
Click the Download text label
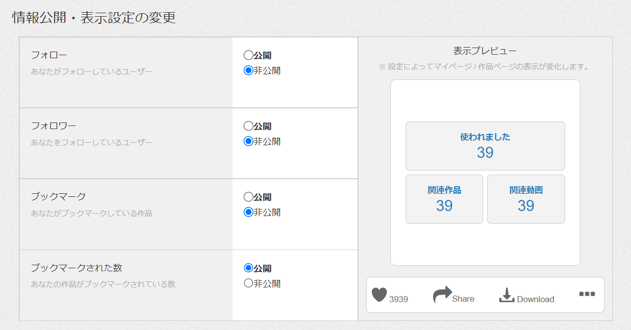click(535, 299)
